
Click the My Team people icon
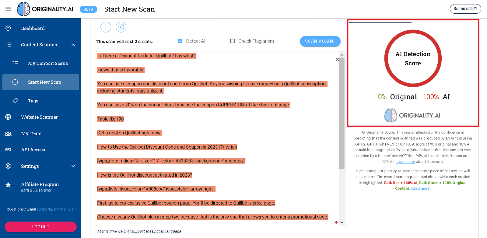click(x=8, y=133)
